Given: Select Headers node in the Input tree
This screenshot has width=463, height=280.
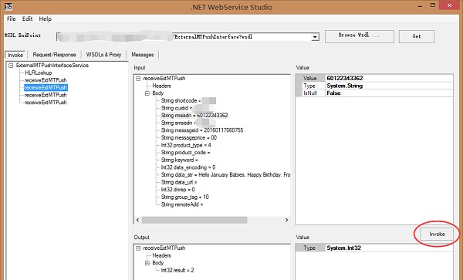Looking at the screenshot, I should (x=161, y=86).
